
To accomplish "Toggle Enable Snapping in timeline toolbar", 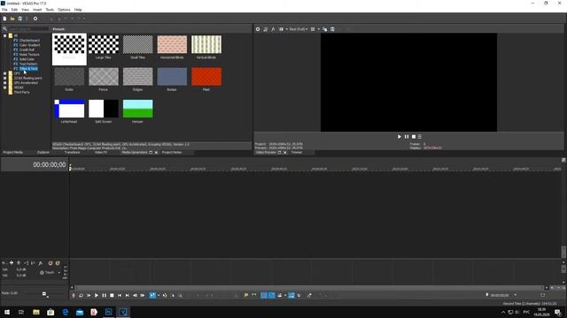I will pos(264,295).
